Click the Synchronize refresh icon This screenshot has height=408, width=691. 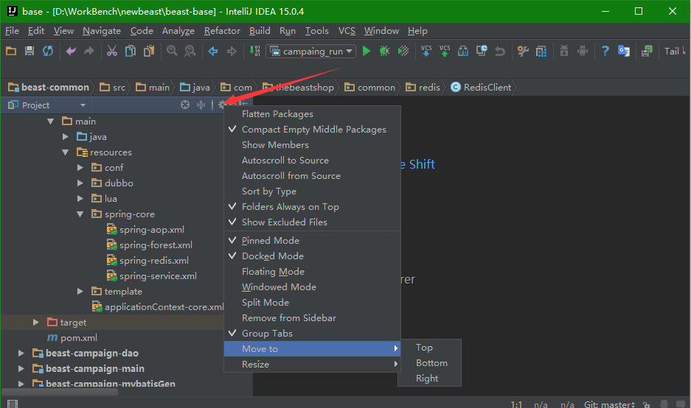tap(48, 51)
